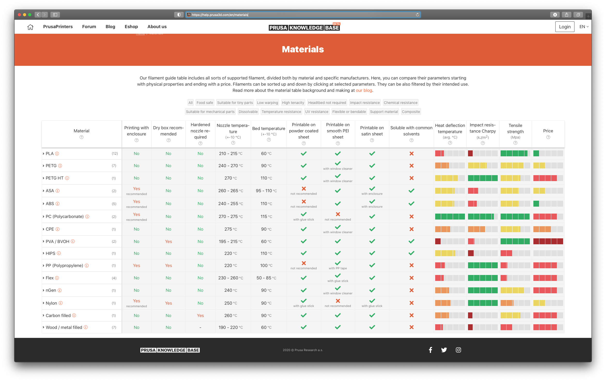Click the footer Prusa Knowledge Base logo
This screenshot has height=381, width=606.
pyautogui.click(x=170, y=350)
